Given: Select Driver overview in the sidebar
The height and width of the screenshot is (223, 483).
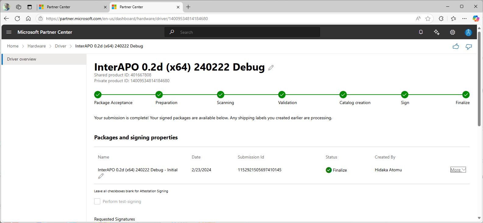Looking at the screenshot, I should 22,59.
